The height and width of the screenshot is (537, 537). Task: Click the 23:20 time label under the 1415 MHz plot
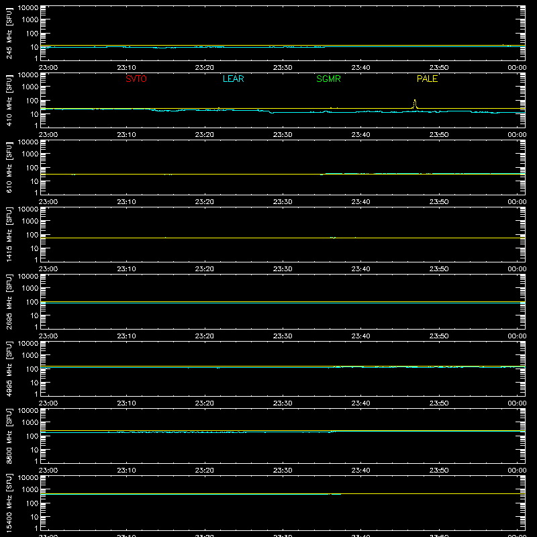pos(205,269)
